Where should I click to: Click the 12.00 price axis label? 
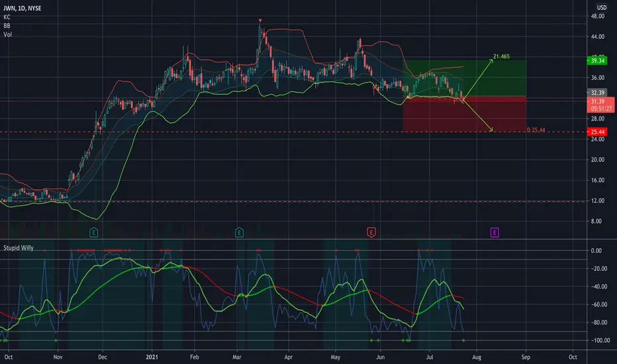coord(597,201)
